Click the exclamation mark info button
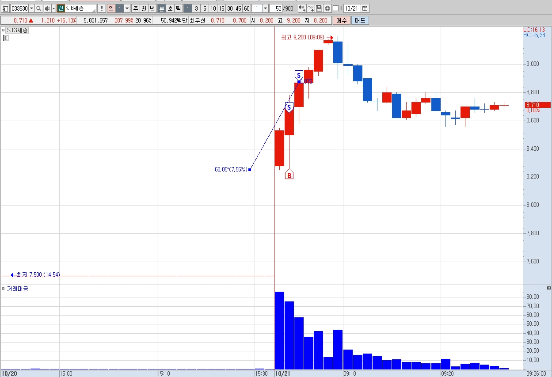The image size is (552, 377). 101,8
